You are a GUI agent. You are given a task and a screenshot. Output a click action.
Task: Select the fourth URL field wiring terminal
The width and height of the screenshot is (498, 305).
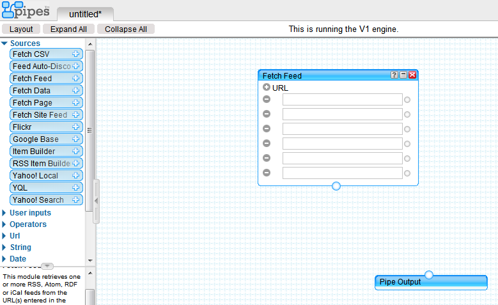point(407,144)
